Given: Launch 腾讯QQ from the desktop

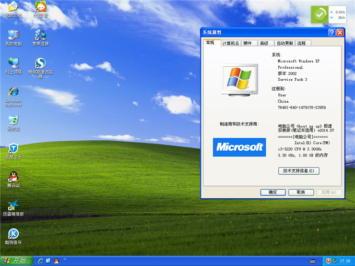Looking at the screenshot, I should pyautogui.click(x=13, y=177).
